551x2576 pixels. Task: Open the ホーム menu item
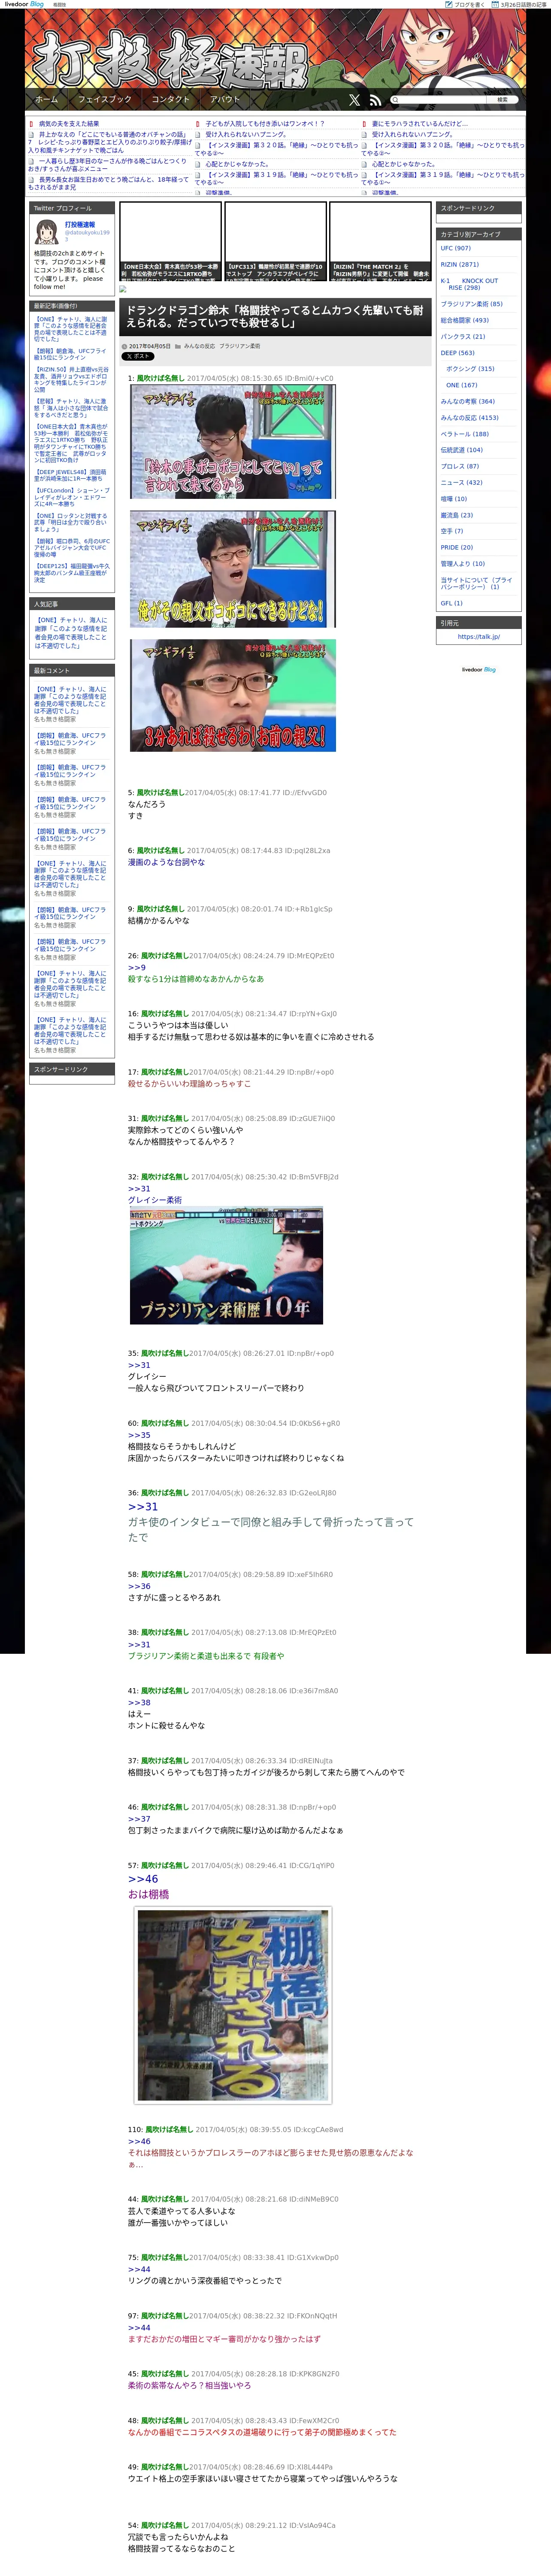click(46, 99)
